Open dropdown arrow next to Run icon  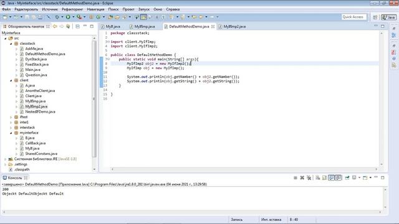[x=74, y=17]
